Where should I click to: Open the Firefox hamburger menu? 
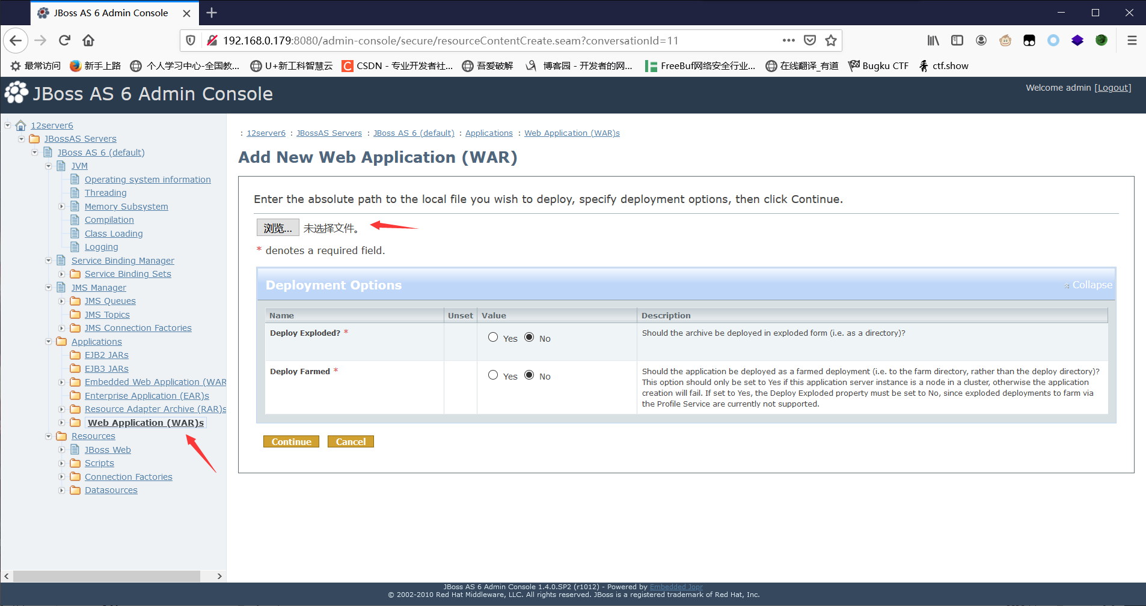pos(1132,40)
